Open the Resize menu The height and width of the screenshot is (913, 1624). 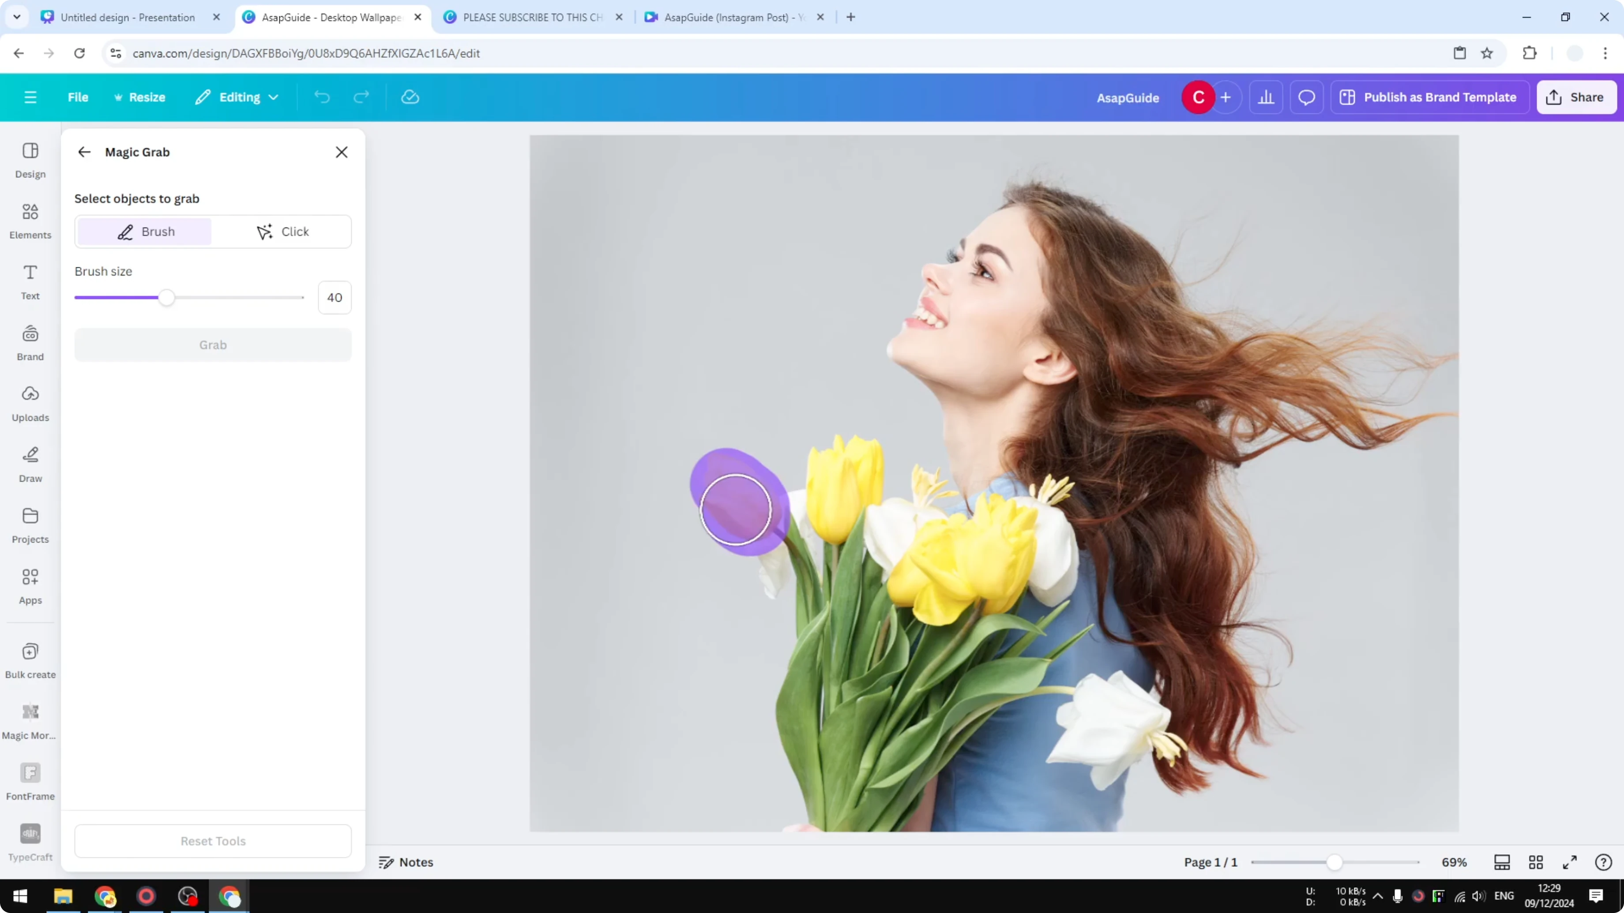point(140,97)
